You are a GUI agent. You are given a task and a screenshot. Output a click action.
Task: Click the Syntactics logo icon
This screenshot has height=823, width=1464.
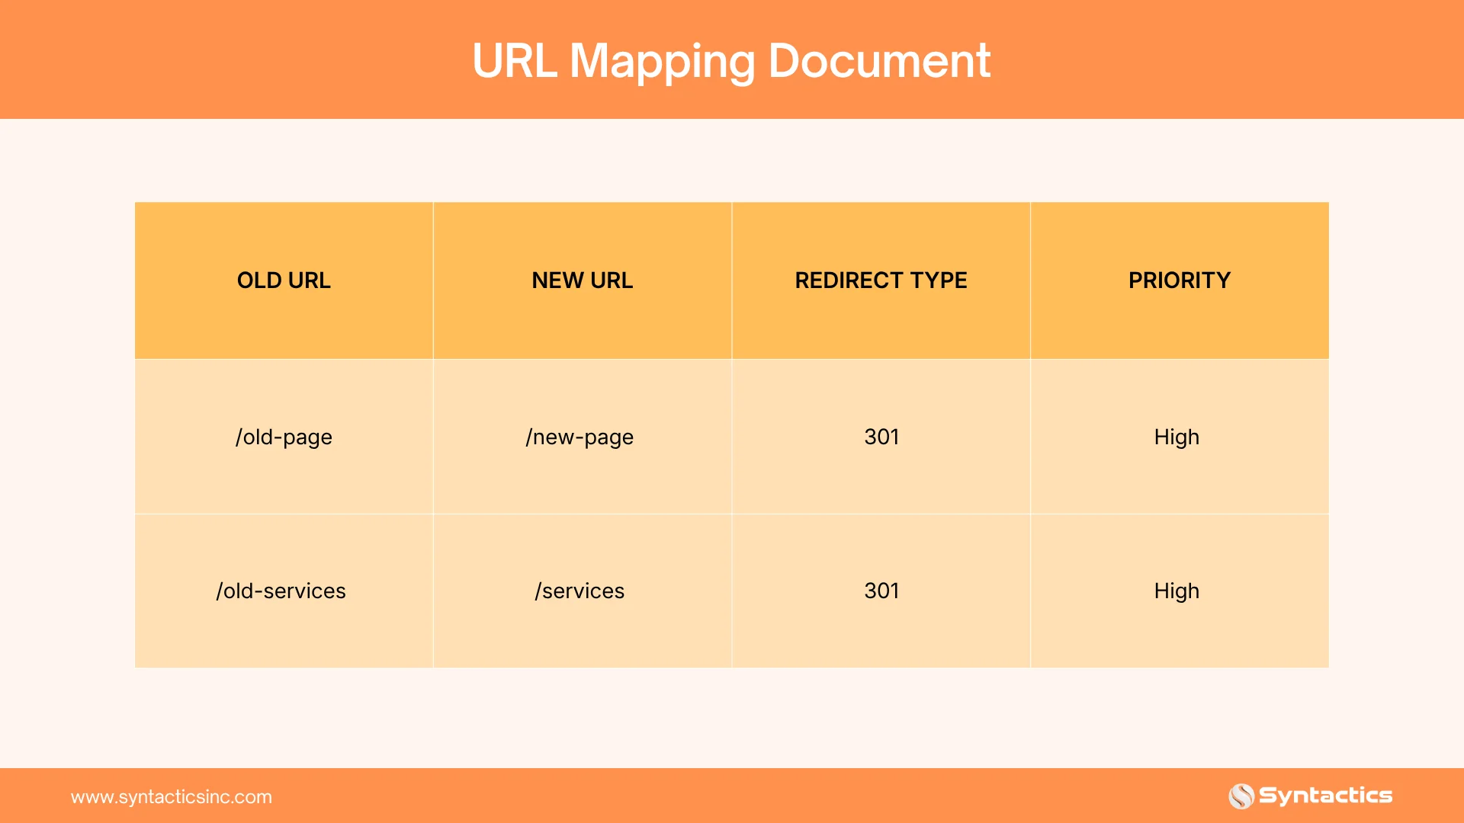[x=1241, y=796]
